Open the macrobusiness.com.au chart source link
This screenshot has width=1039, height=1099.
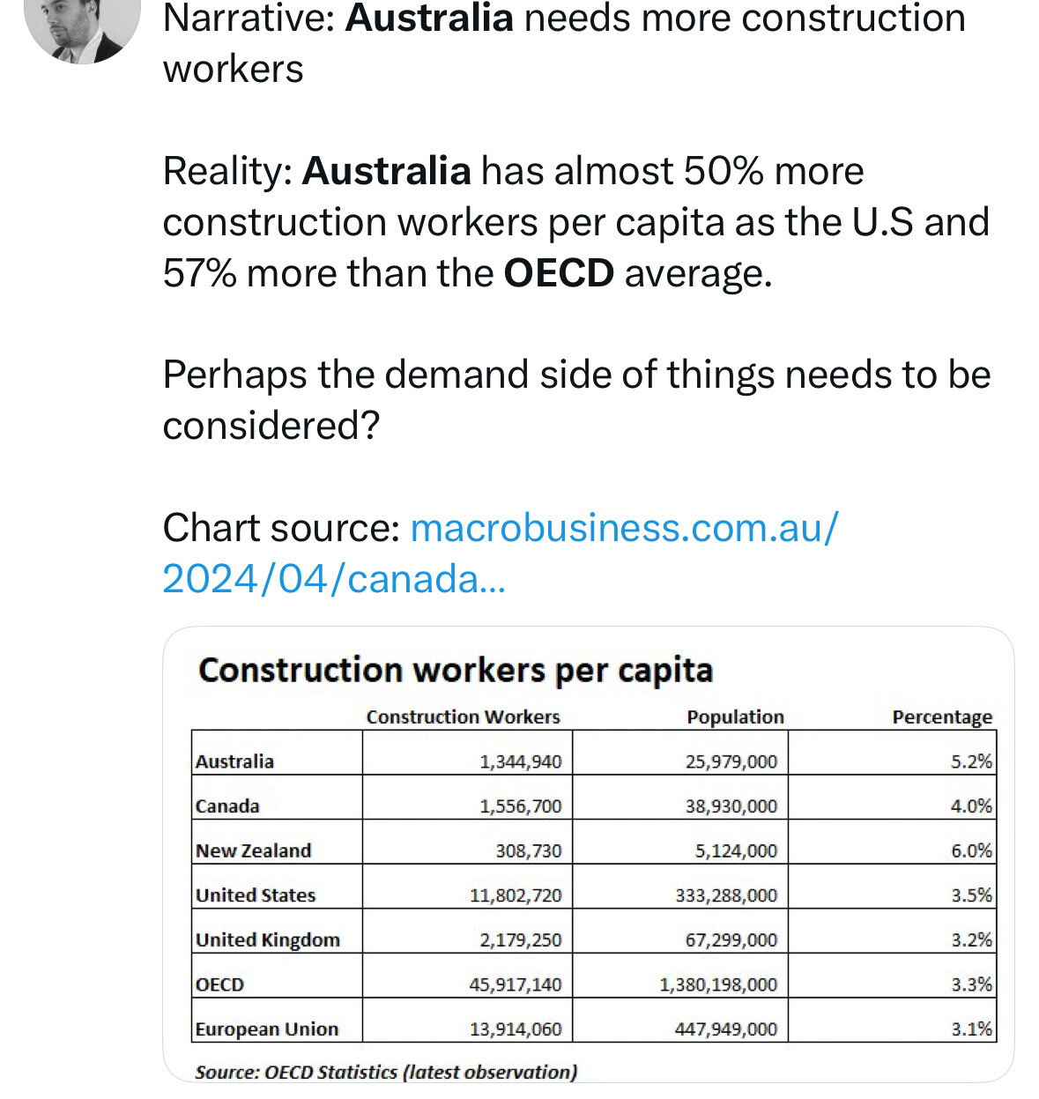point(501,553)
